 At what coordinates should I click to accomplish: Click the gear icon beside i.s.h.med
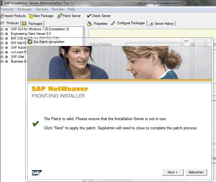coord(6,52)
